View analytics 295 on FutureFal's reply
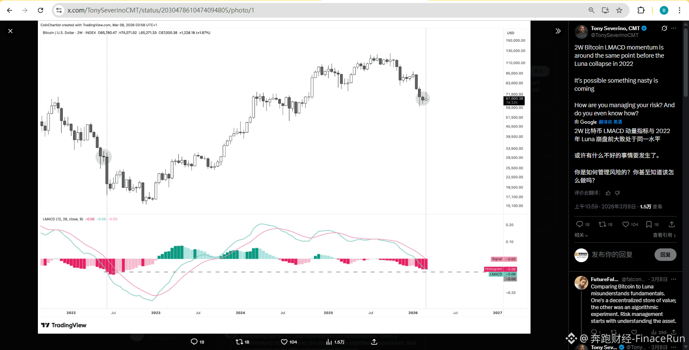The width and height of the screenshot is (689, 350). (x=659, y=332)
